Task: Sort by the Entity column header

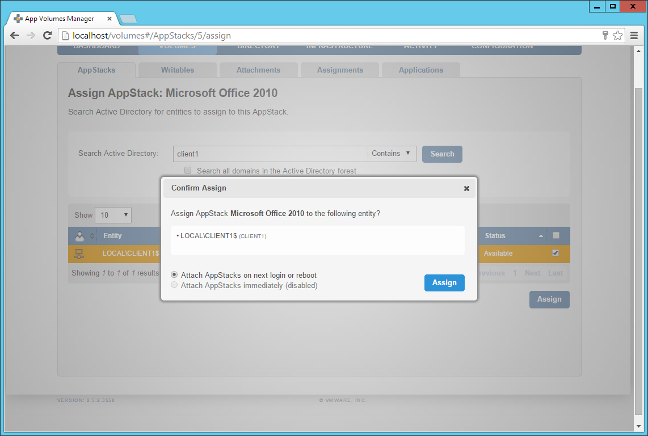Action: pos(112,236)
